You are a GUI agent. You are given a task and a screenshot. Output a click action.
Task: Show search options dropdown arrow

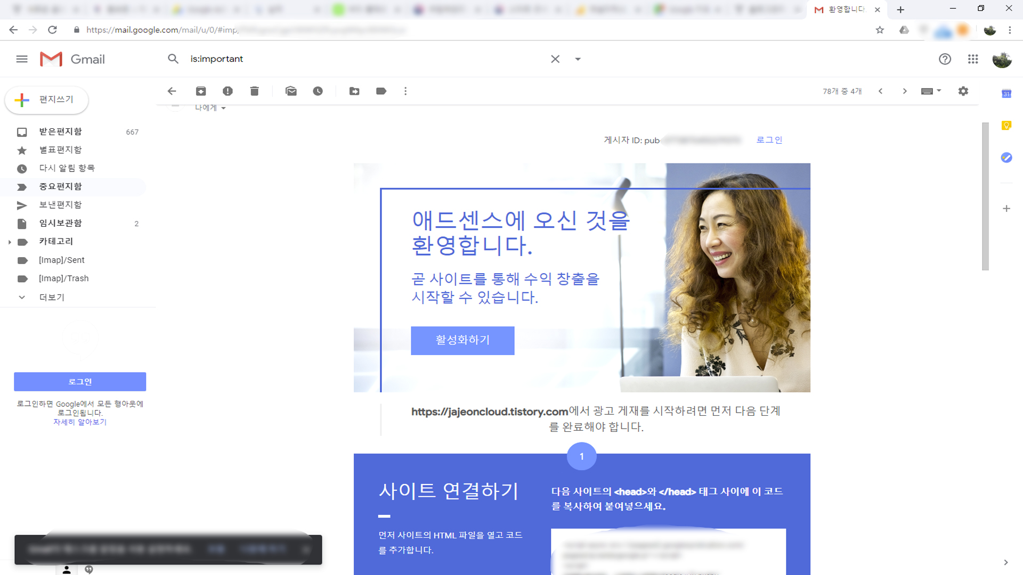(x=578, y=59)
